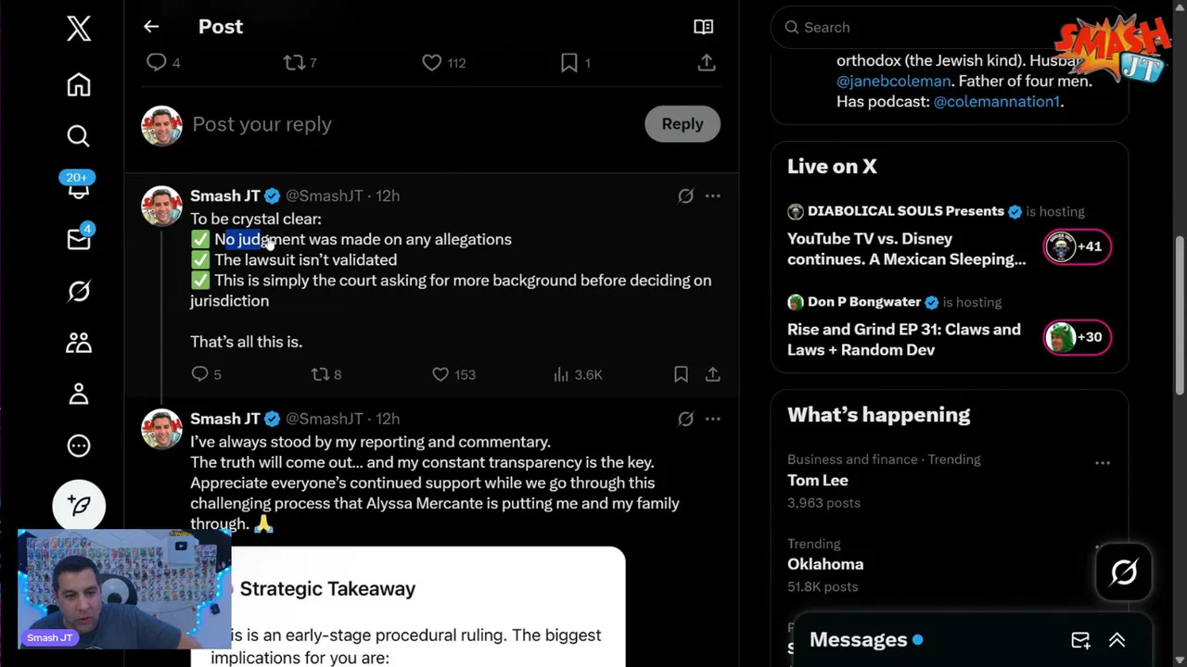Type in the Search field
The height and width of the screenshot is (667, 1187).
point(946,28)
